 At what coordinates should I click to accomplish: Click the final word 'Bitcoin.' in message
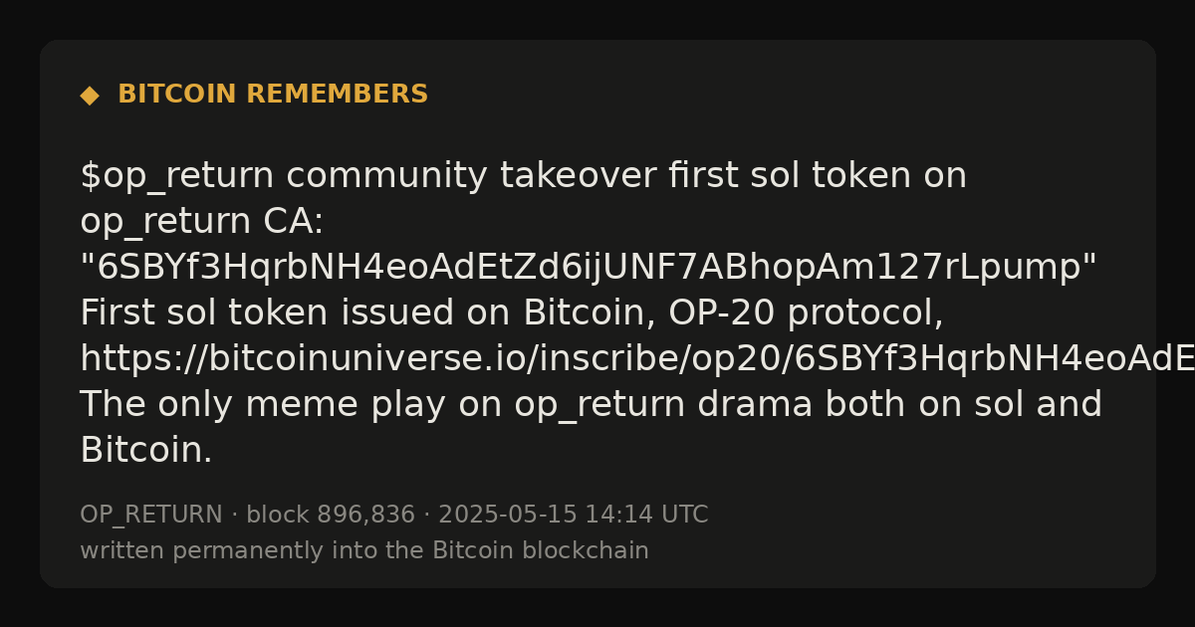[x=146, y=451]
